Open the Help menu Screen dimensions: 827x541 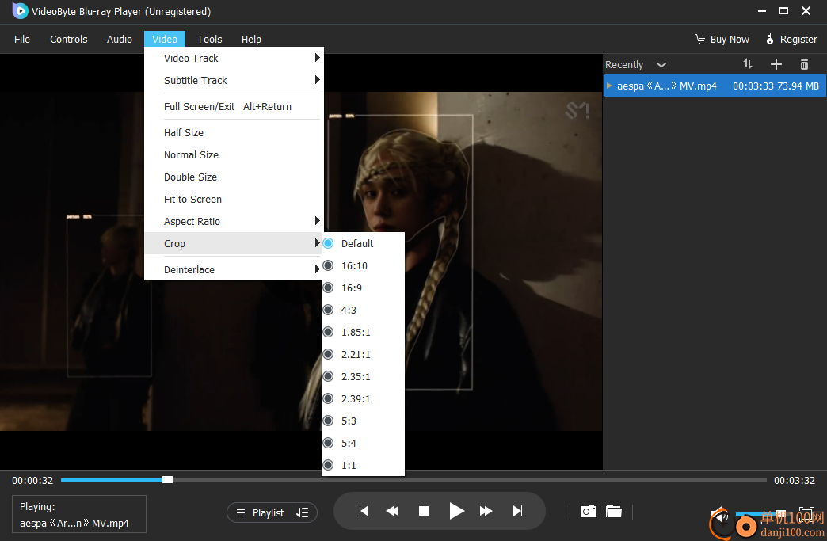(251, 39)
